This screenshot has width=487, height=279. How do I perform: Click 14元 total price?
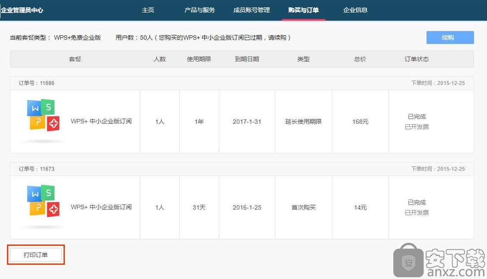[360, 207]
